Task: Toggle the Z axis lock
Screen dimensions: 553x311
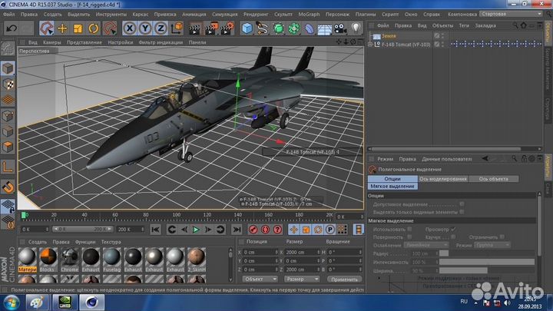Action: point(161,28)
